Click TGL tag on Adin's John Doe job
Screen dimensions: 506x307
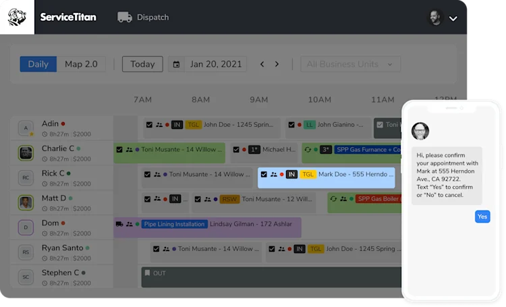click(194, 125)
